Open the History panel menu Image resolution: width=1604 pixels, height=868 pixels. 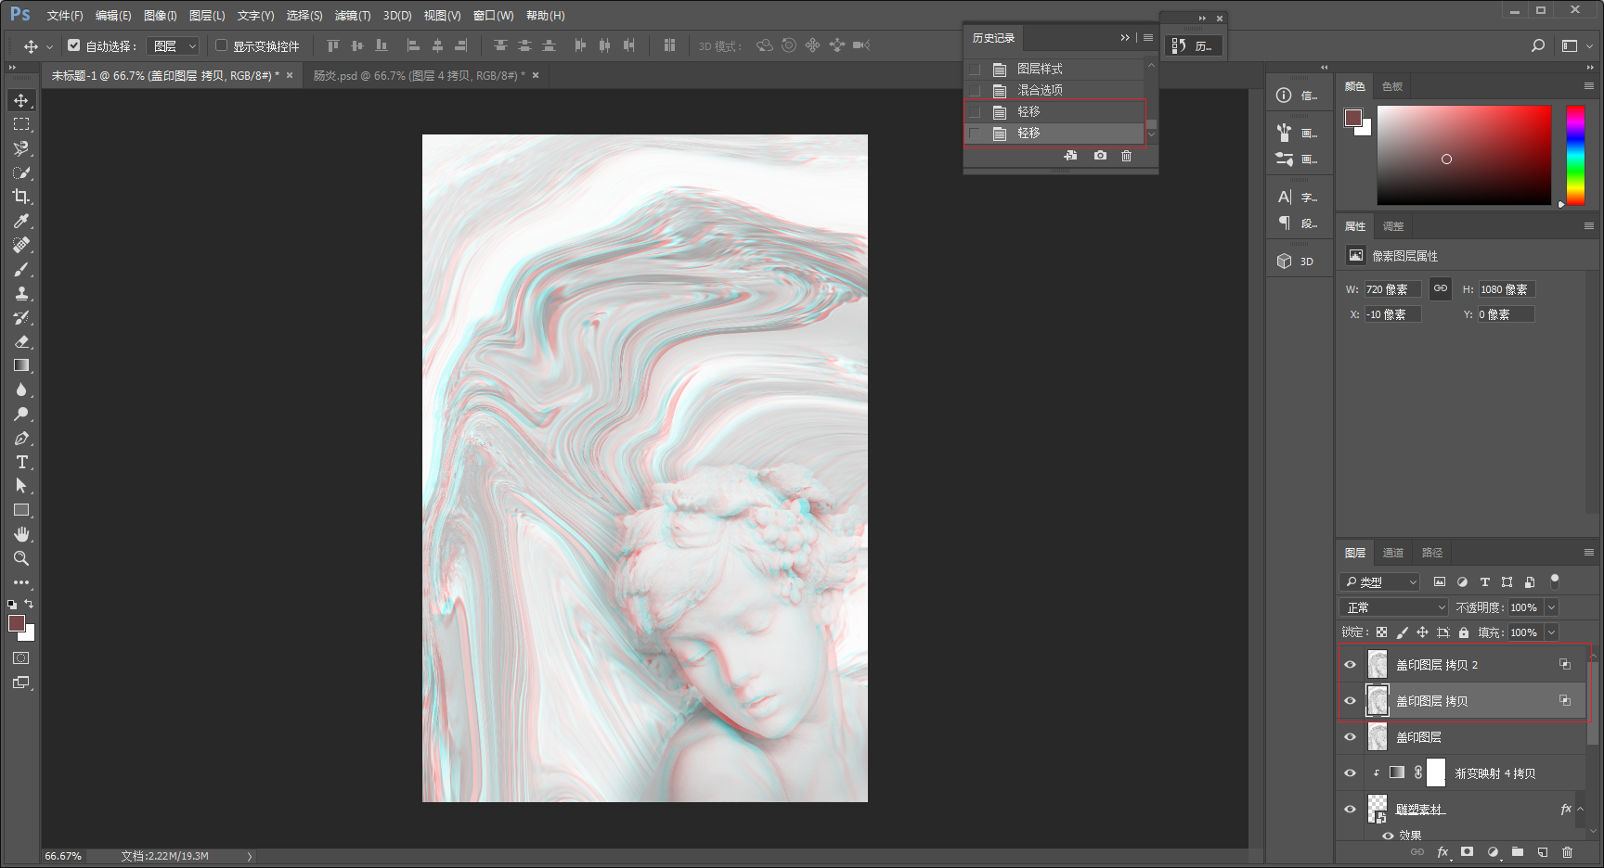point(1148,38)
